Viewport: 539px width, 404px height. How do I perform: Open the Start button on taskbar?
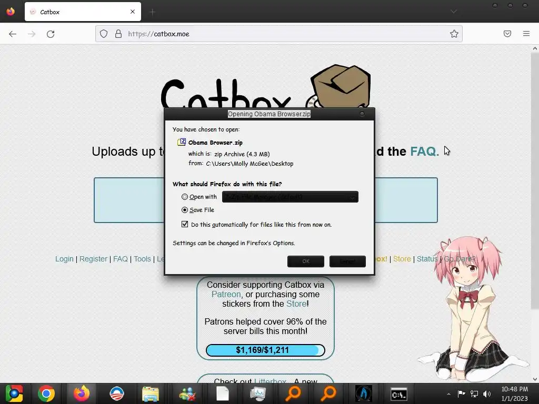(x=14, y=393)
